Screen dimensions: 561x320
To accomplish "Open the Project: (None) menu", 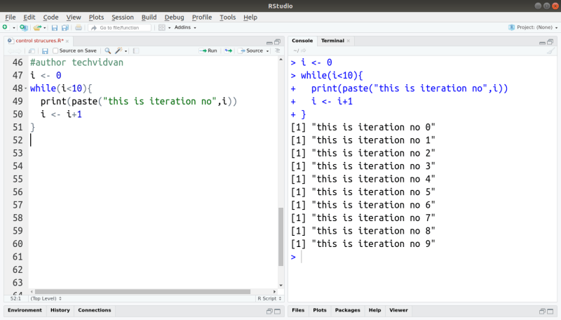I will [533, 27].
